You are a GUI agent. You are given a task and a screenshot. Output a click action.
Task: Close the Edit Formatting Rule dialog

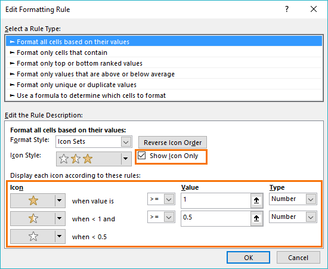(314, 9)
